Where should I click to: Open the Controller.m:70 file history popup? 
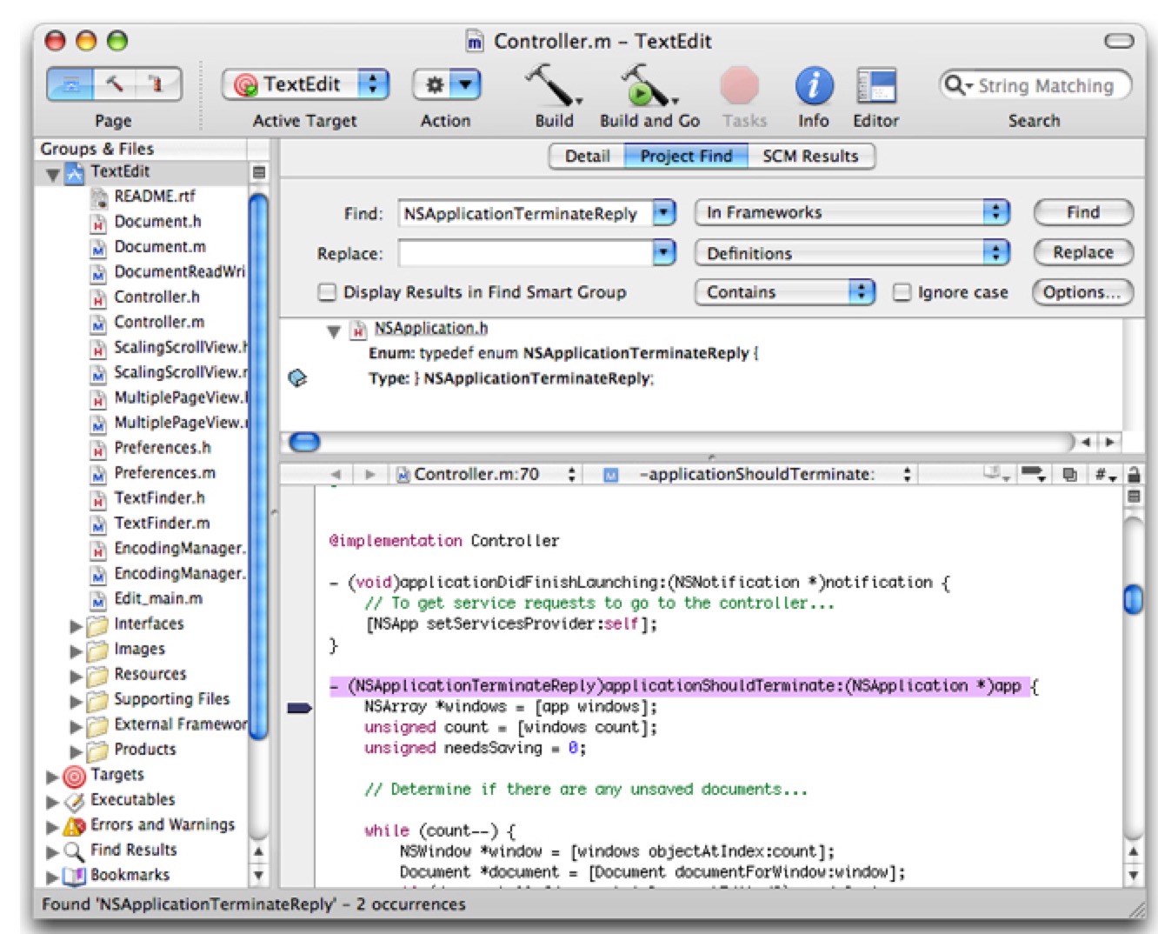point(487,475)
